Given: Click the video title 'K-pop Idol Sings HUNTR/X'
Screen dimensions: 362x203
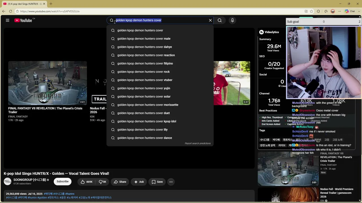Looking at the screenshot, I should (56, 173).
